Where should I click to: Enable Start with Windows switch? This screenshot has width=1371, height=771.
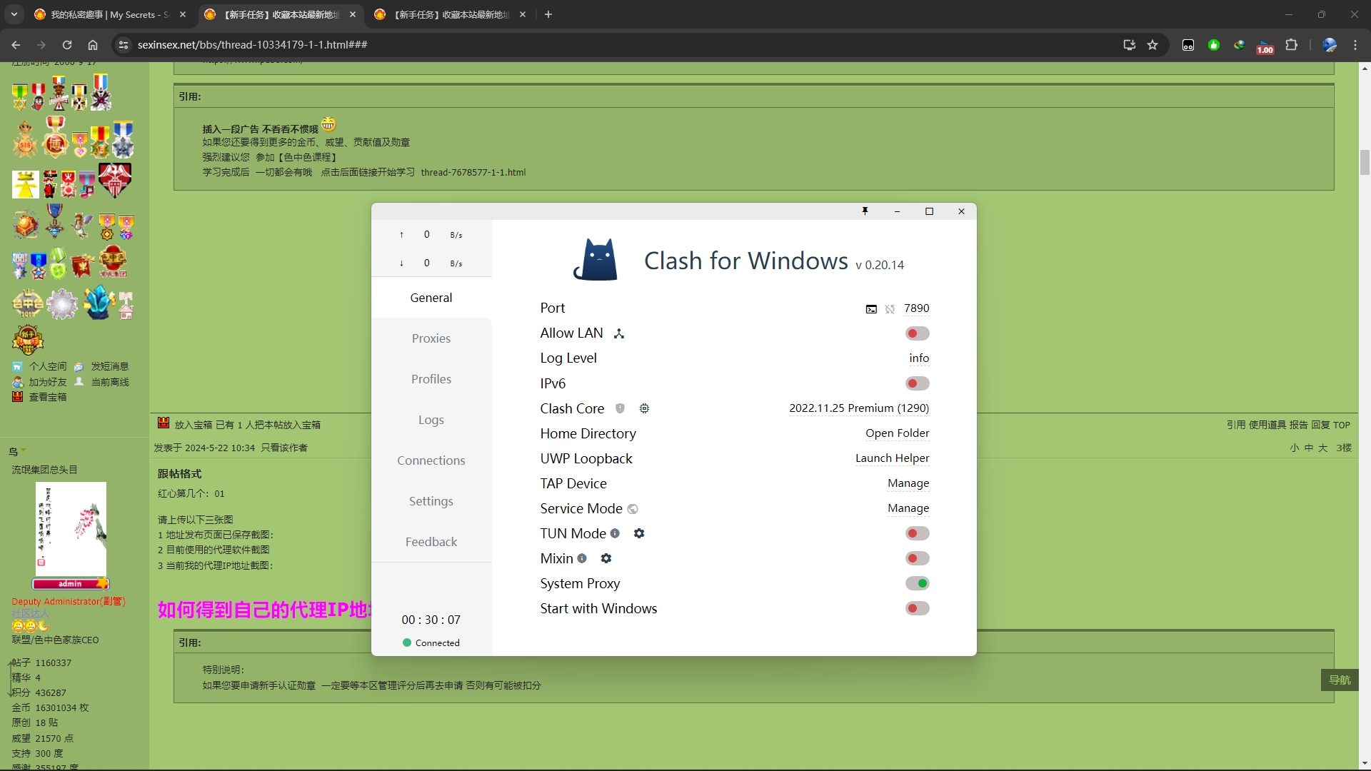(918, 608)
